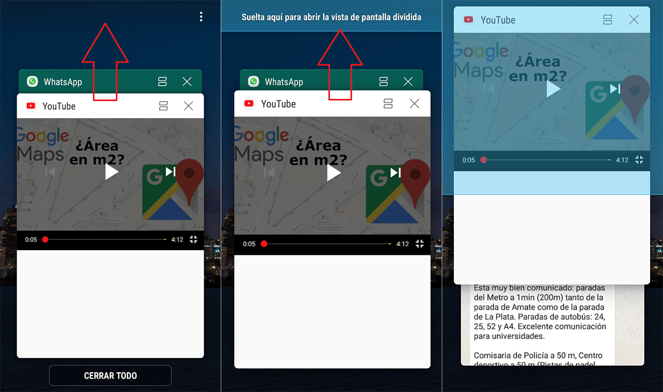Click 4:12 duration in left screenshot
The height and width of the screenshot is (392, 663).
pyautogui.click(x=177, y=239)
